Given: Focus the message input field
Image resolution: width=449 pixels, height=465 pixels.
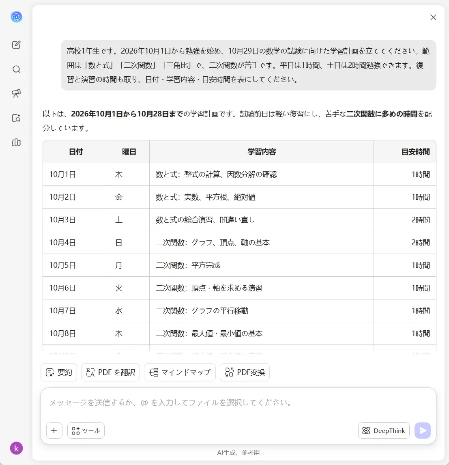Looking at the screenshot, I should (x=238, y=403).
